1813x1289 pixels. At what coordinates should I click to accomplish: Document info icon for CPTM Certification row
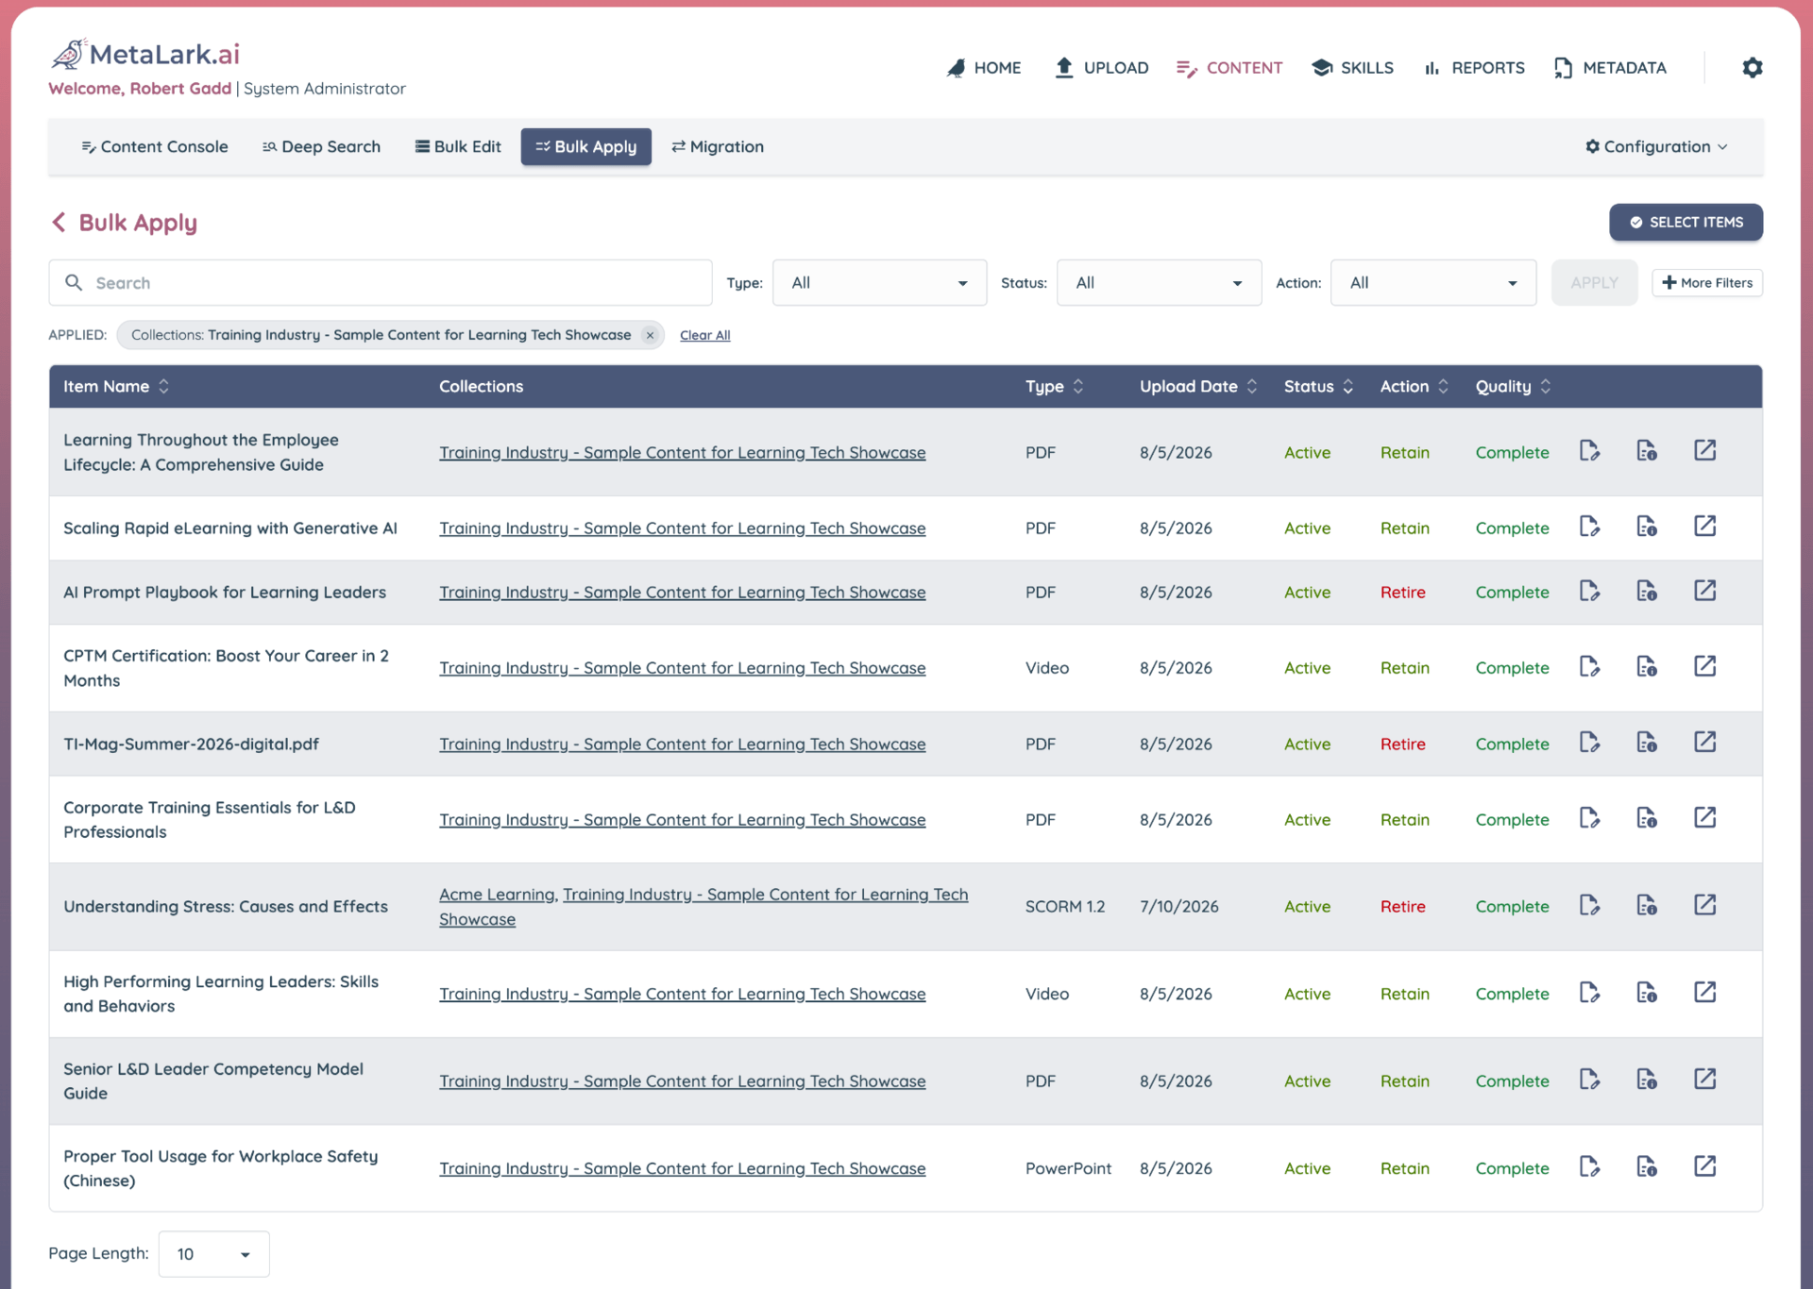tap(1647, 666)
